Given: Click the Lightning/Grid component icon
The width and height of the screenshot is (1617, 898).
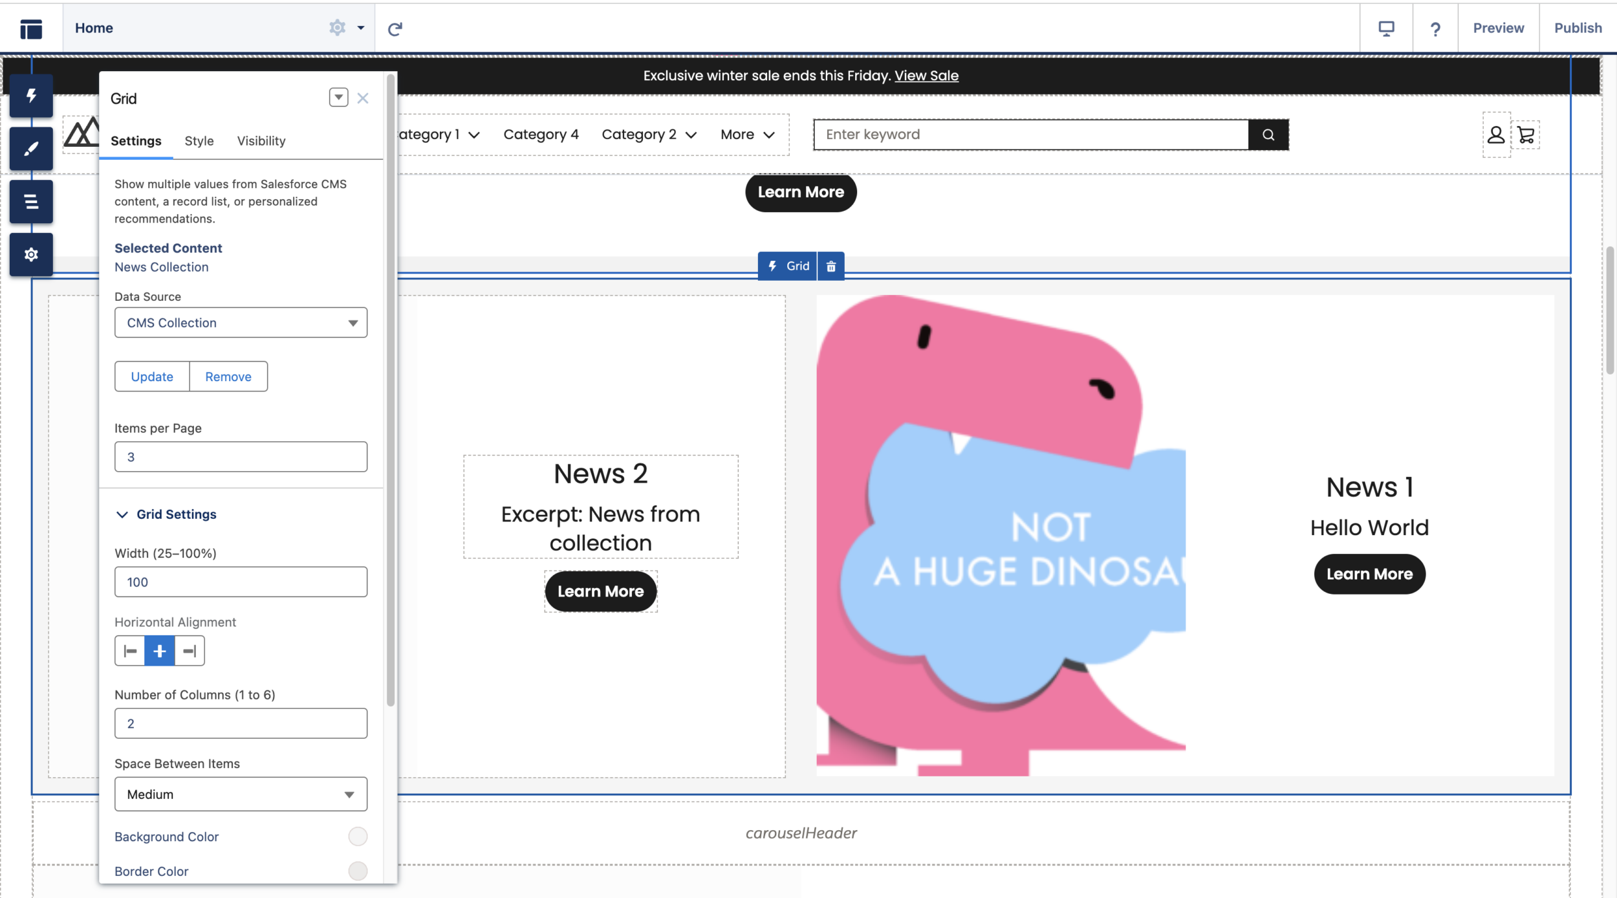Looking at the screenshot, I should click(x=772, y=267).
